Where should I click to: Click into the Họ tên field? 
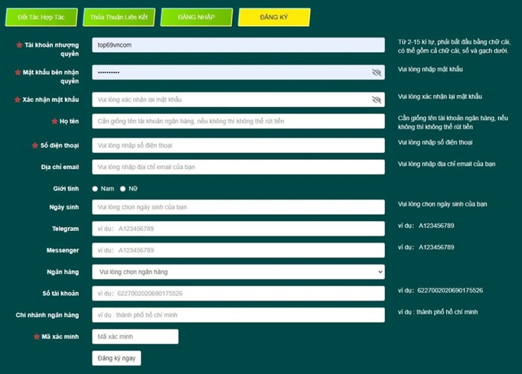coord(238,121)
